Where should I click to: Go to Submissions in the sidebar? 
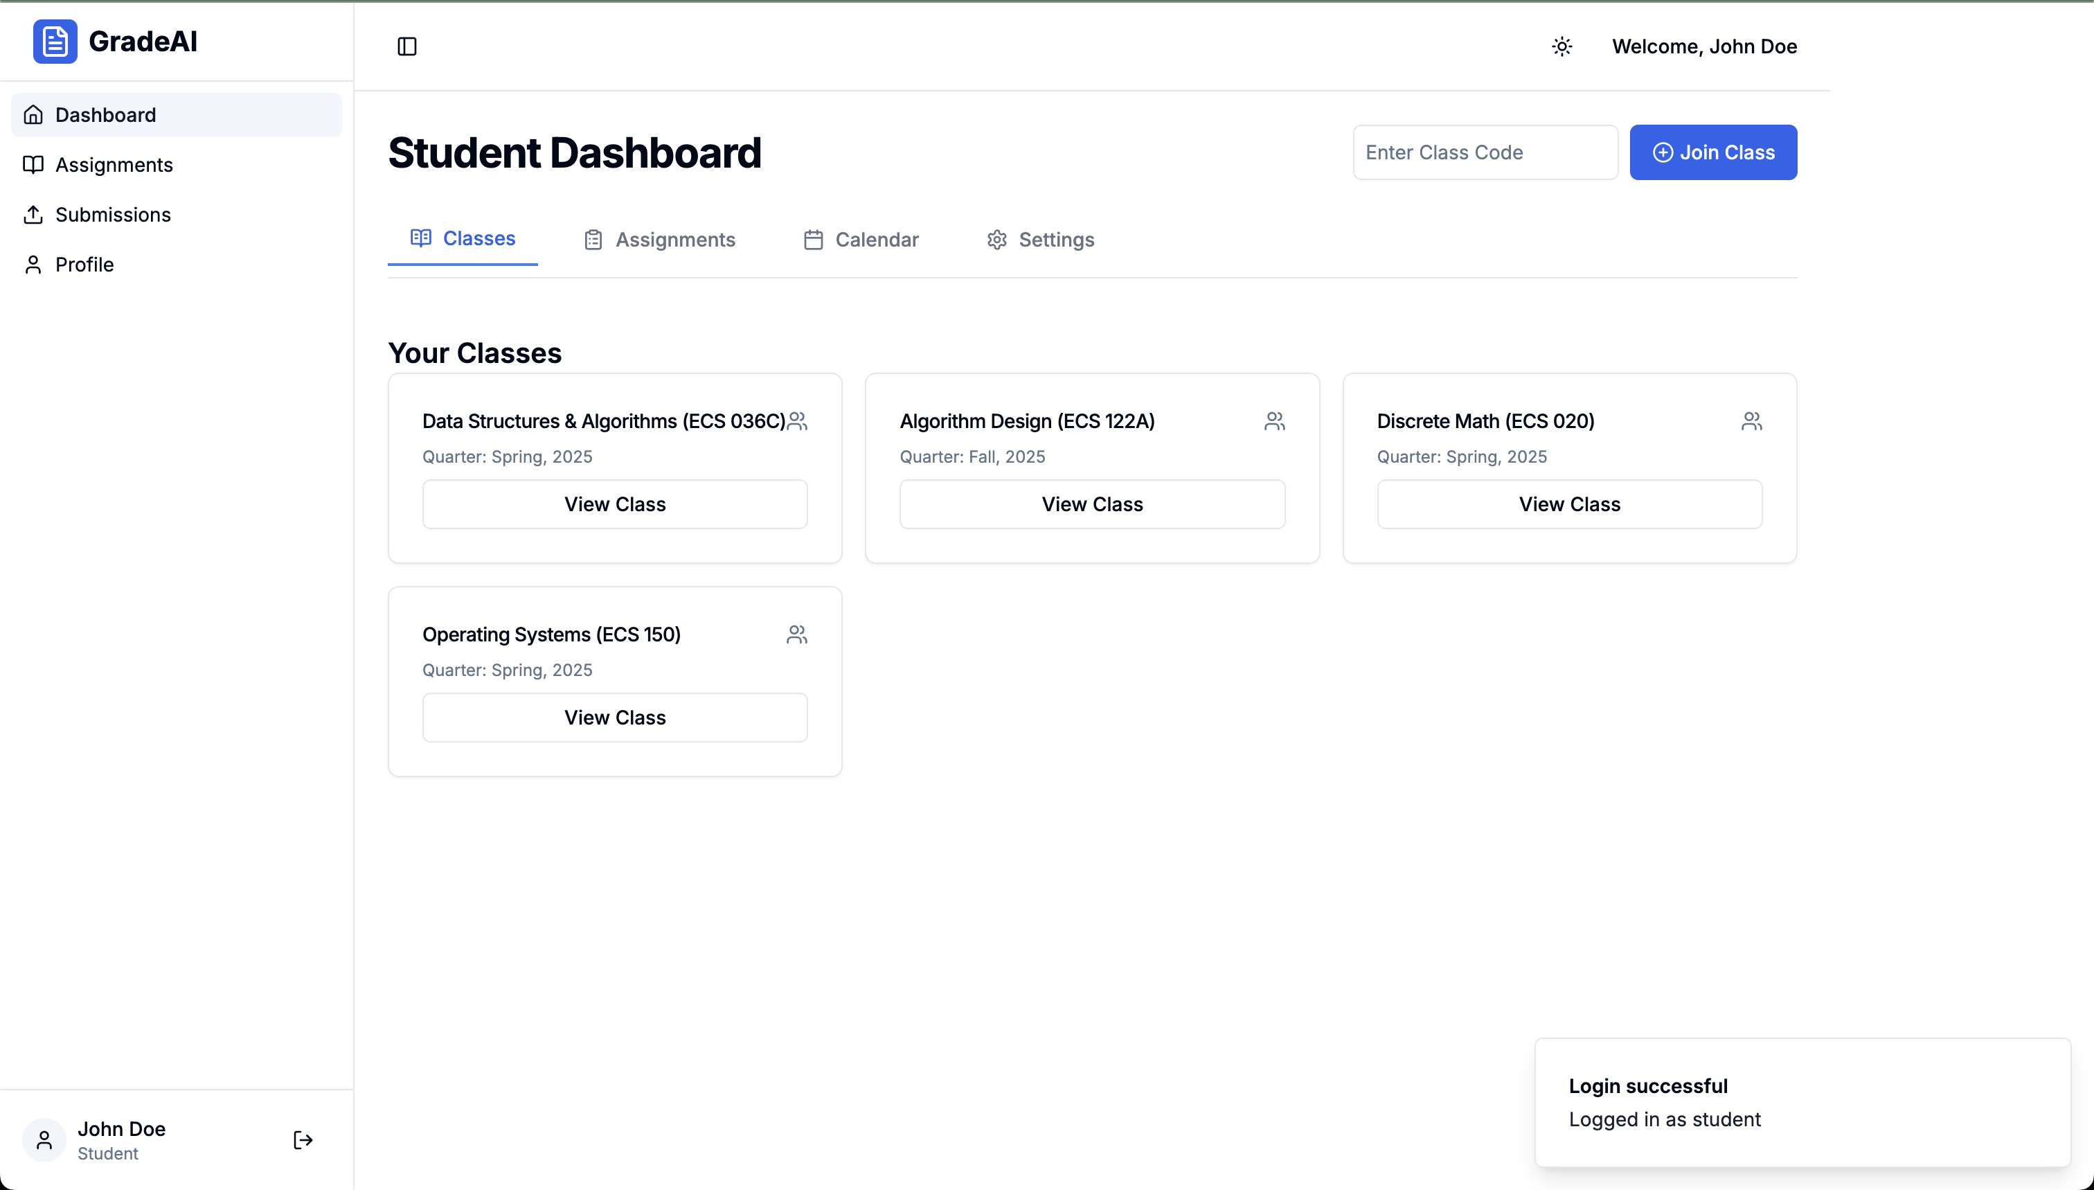113,215
